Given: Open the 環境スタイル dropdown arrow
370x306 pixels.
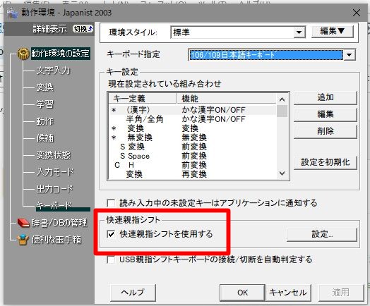Looking at the screenshot, I should [x=299, y=32].
